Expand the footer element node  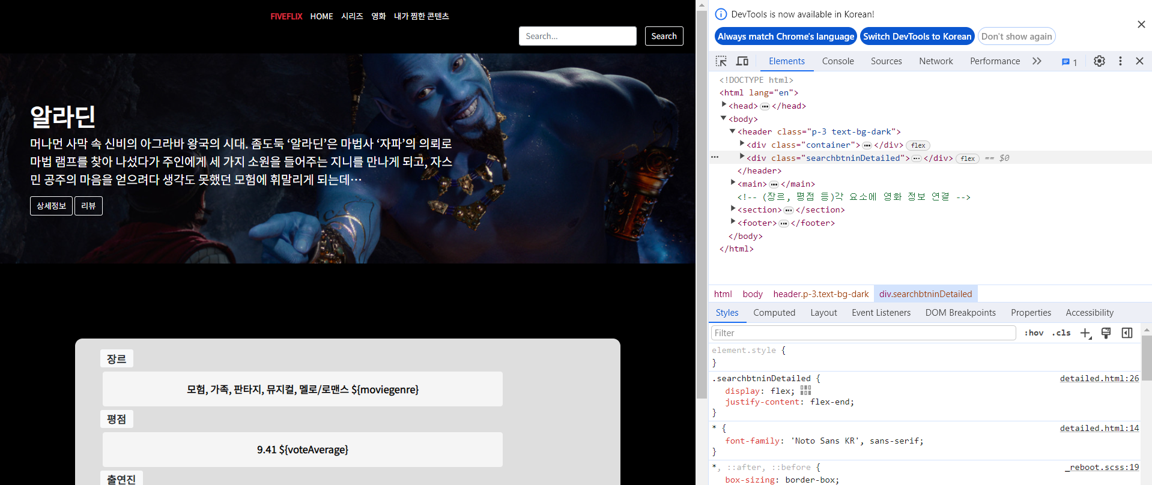click(733, 221)
